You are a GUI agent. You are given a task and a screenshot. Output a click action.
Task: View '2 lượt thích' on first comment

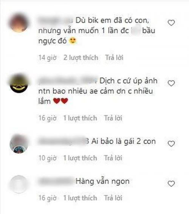pos(81,57)
